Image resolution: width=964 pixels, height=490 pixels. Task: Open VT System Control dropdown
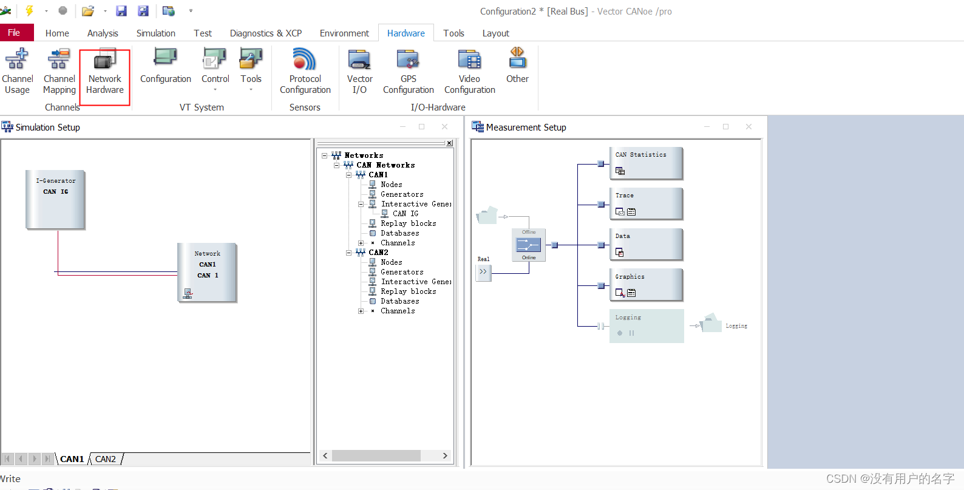[215, 70]
